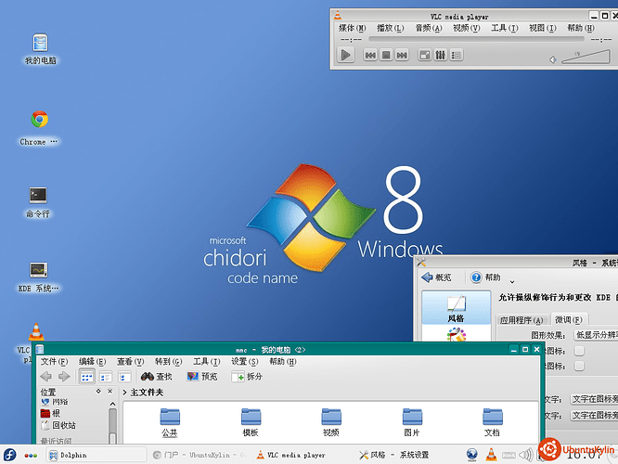Open the 视频(V) menu in VLC
Image resolution: width=618 pixels, height=464 pixels.
[x=466, y=28]
